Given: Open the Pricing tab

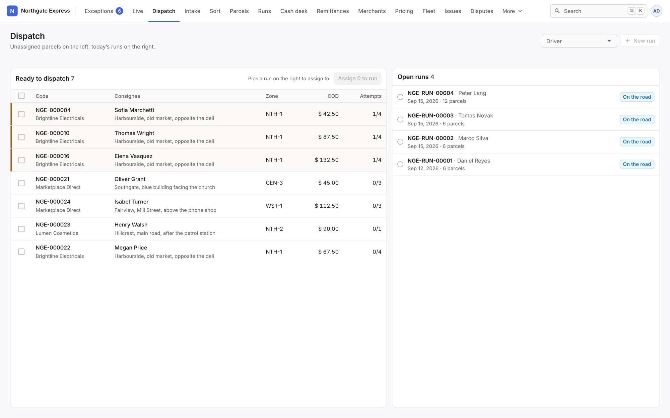Looking at the screenshot, I should tap(404, 11).
